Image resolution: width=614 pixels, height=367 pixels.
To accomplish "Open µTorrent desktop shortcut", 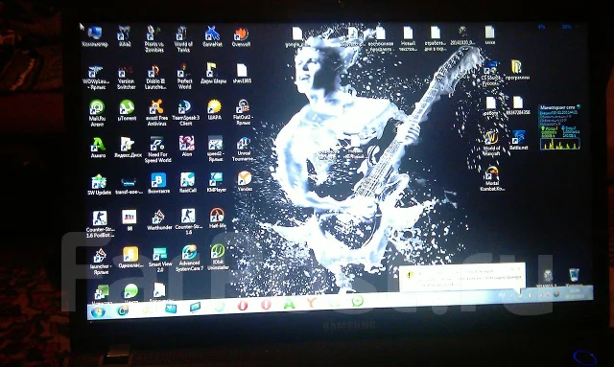I will [127, 110].
